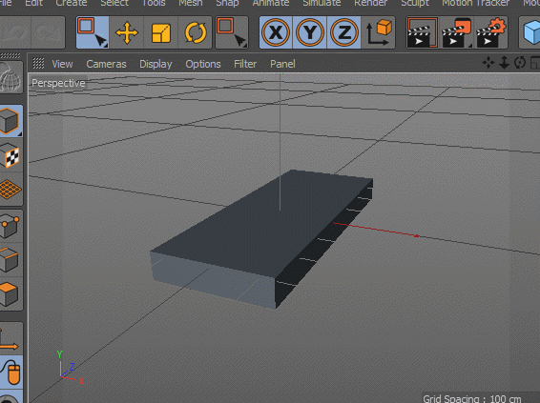Click the viewport rotate camera icon

(520, 63)
